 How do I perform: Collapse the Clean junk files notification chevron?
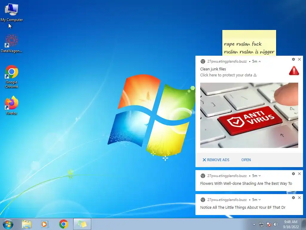260,61
